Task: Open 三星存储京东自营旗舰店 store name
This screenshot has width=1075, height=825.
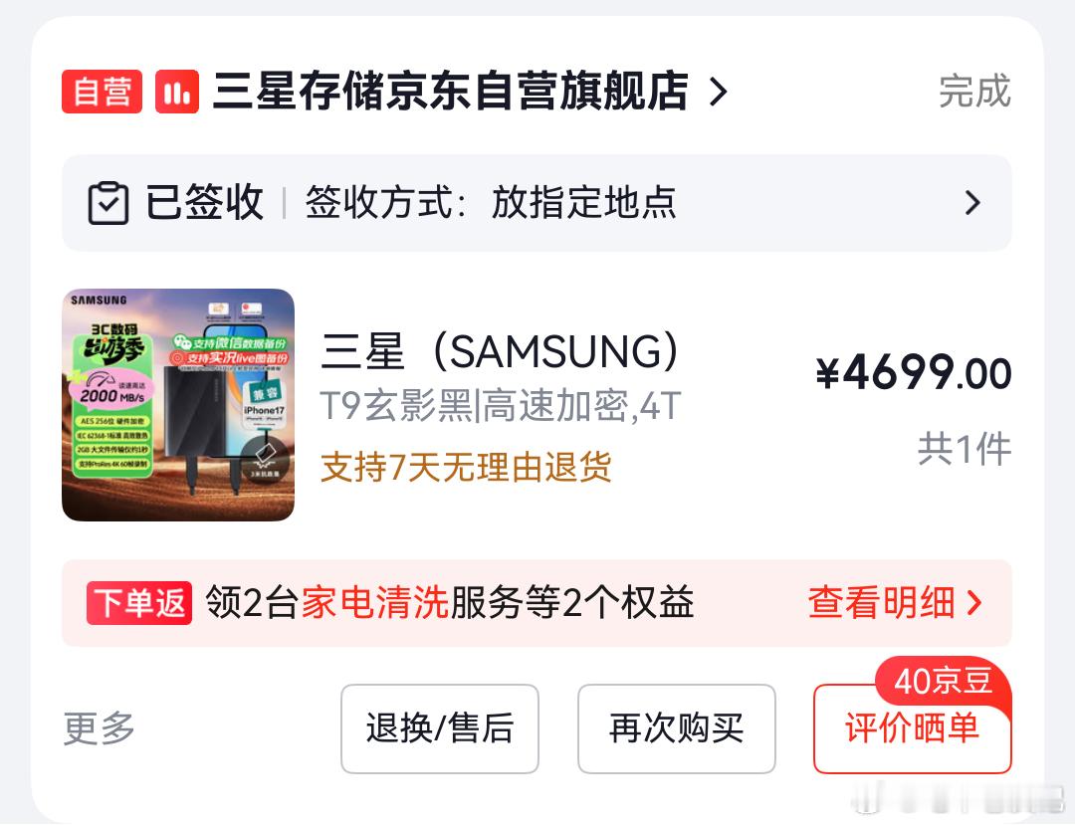Action: click(x=451, y=92)
